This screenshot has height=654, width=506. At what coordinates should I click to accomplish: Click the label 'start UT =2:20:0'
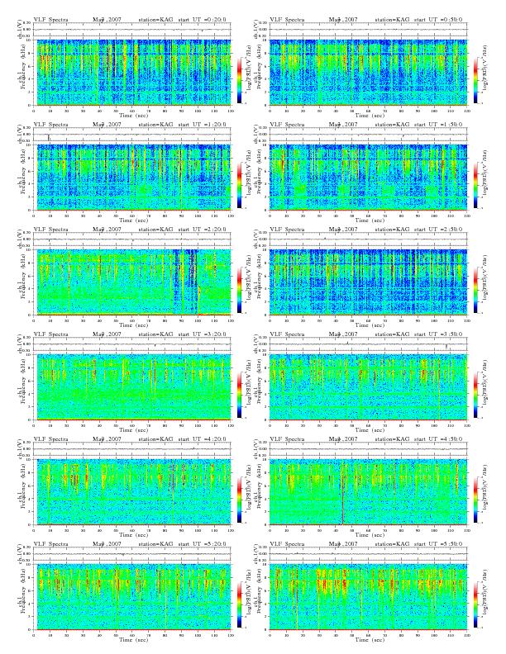(202, 230)
